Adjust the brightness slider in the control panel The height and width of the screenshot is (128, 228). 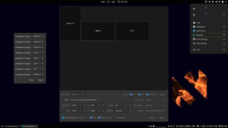[x=202, y=10]
